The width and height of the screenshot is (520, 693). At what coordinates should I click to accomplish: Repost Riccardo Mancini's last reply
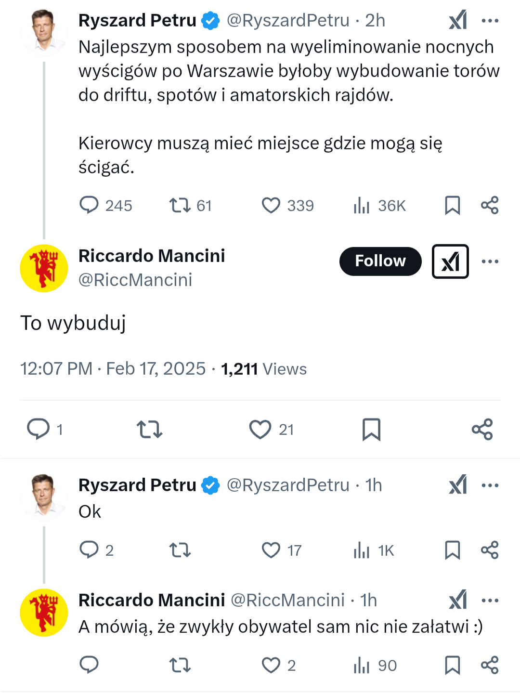click(180, 665)
